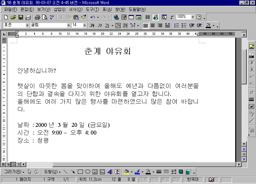Screen dimensions: 256x184
Task: Insert a table from the standard toolbar
Action: pos(131,17)
